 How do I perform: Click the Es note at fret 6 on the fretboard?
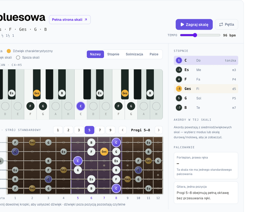click(91, 179)
